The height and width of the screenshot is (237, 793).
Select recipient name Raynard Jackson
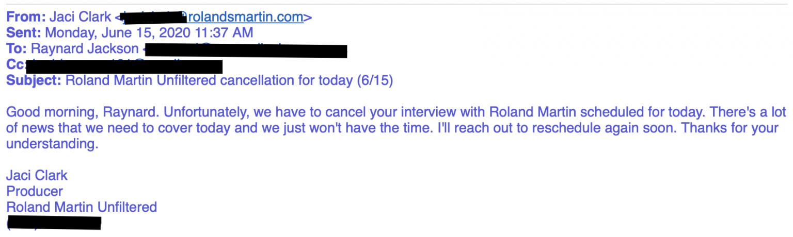pos(85,49)
